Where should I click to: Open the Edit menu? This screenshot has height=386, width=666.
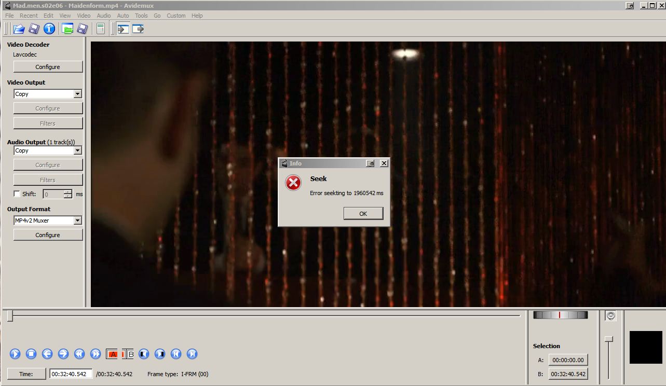(48, 16)
